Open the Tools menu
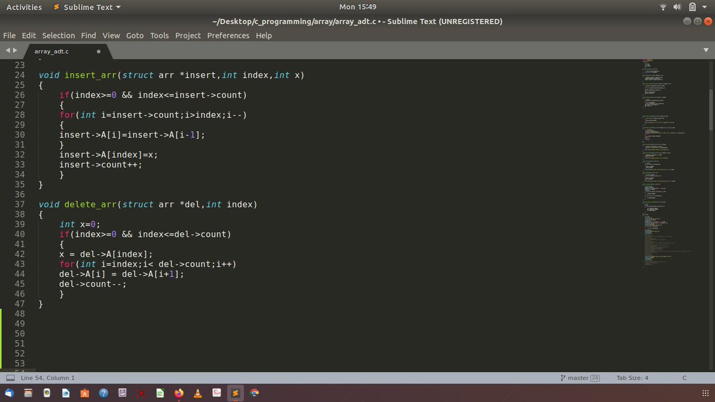Screen dimensions: 715x402 coord(159,35)
